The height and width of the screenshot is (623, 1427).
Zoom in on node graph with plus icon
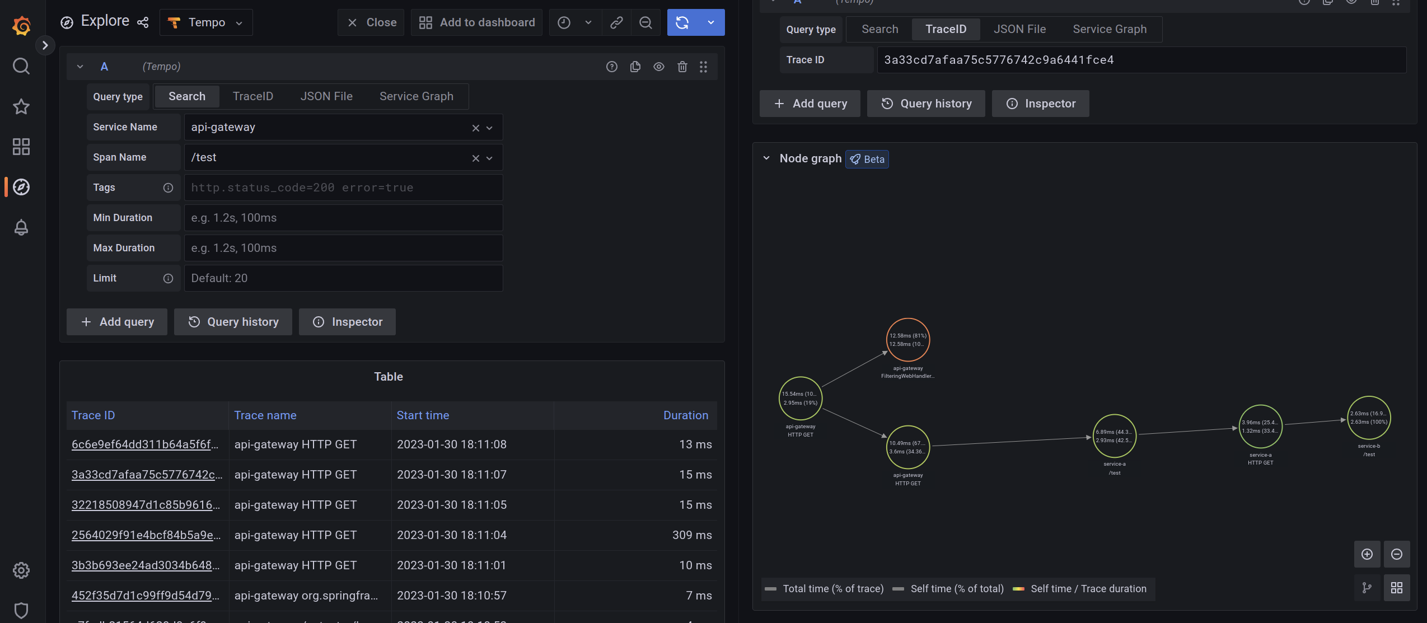[1367, 554]
